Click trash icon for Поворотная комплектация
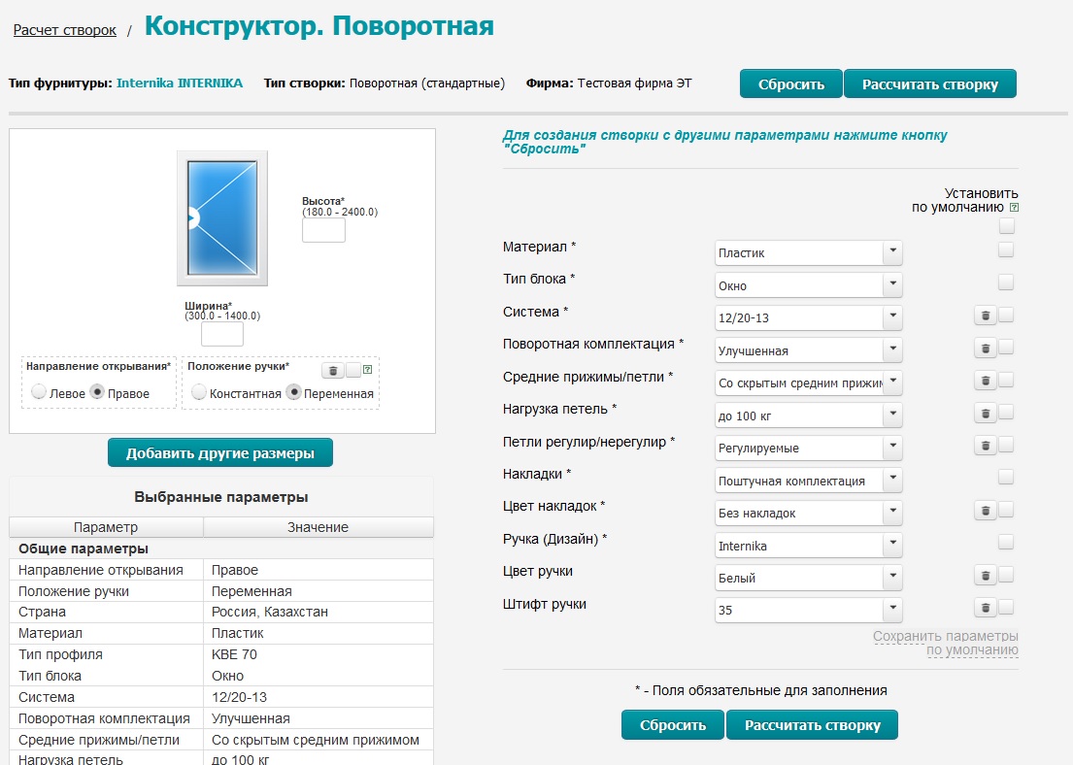This screenshot has height=765, width=1073. pyautogui.click(x=985, y=348)
